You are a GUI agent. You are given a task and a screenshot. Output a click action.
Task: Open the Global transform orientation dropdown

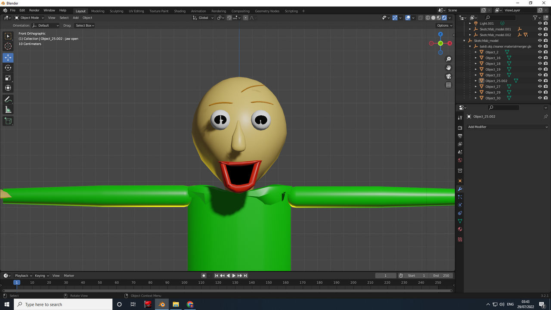[x=203, y=18]
